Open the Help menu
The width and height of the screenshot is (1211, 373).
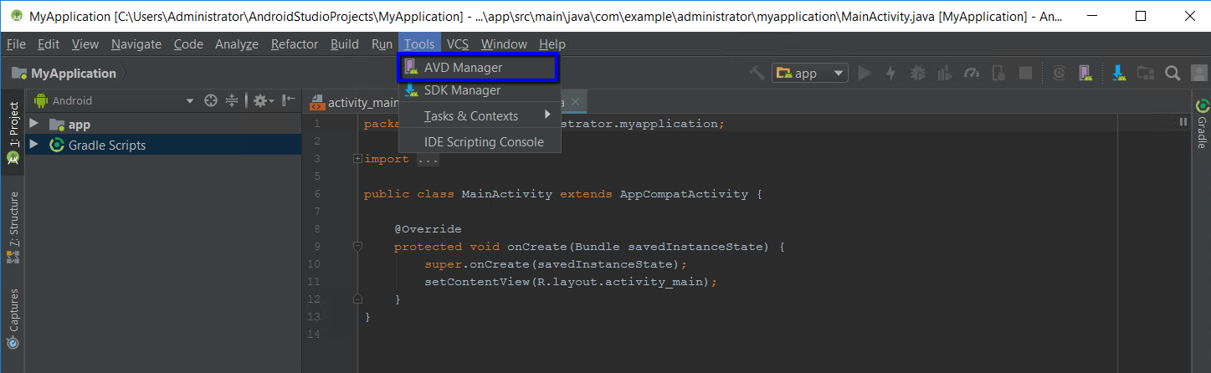[x=552, y=44]
